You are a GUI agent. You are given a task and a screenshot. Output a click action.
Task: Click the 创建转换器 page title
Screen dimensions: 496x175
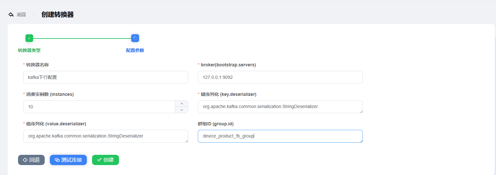[58, 14]
